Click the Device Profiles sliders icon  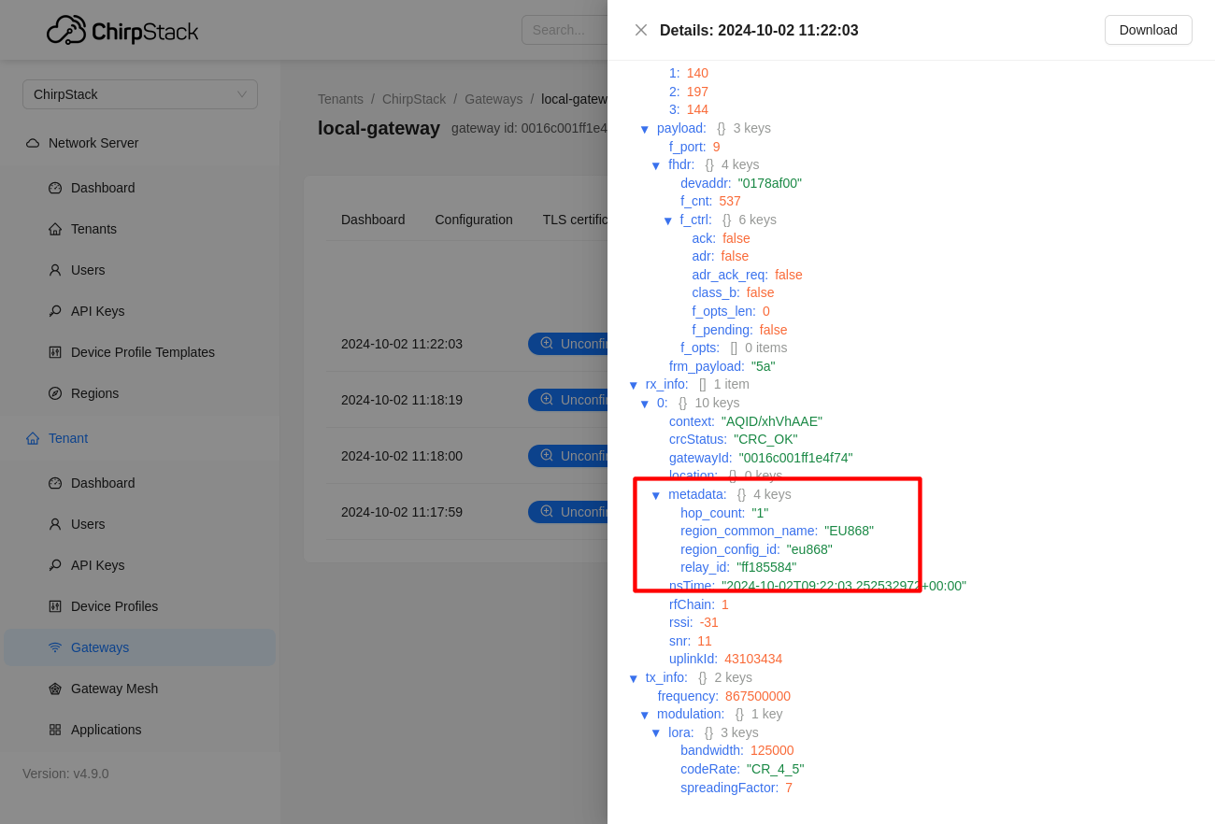point(55,606)
